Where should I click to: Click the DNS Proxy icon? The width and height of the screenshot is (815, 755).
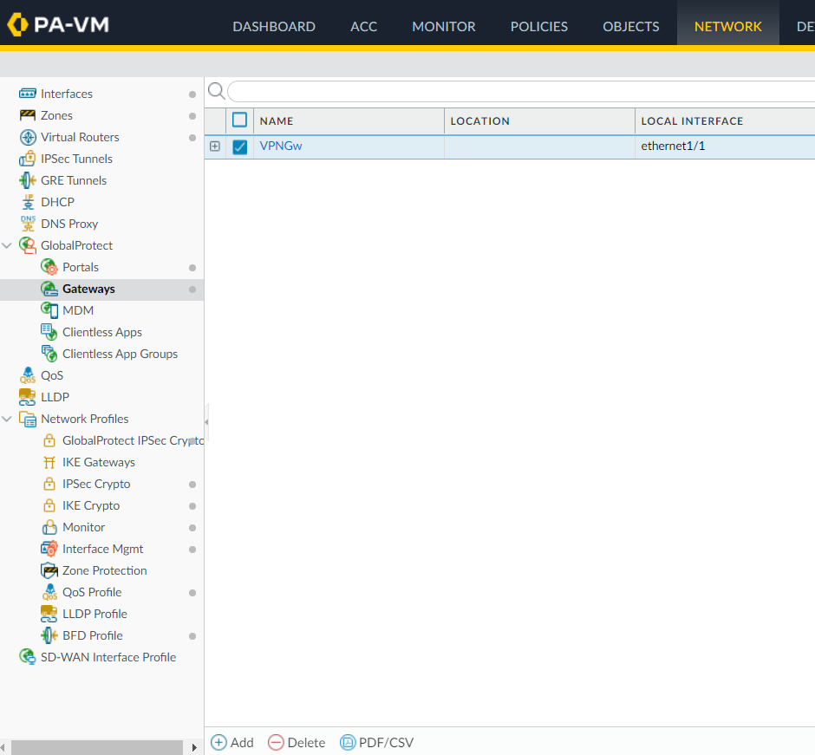pyautogui.click(x=27, y=224)
